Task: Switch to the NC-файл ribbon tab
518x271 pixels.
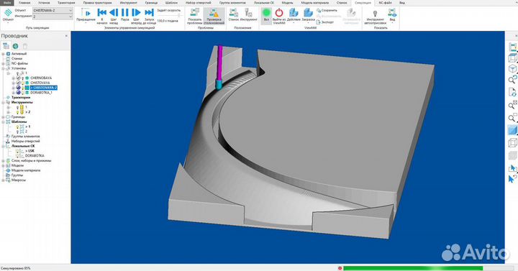Action: point(385,3)
